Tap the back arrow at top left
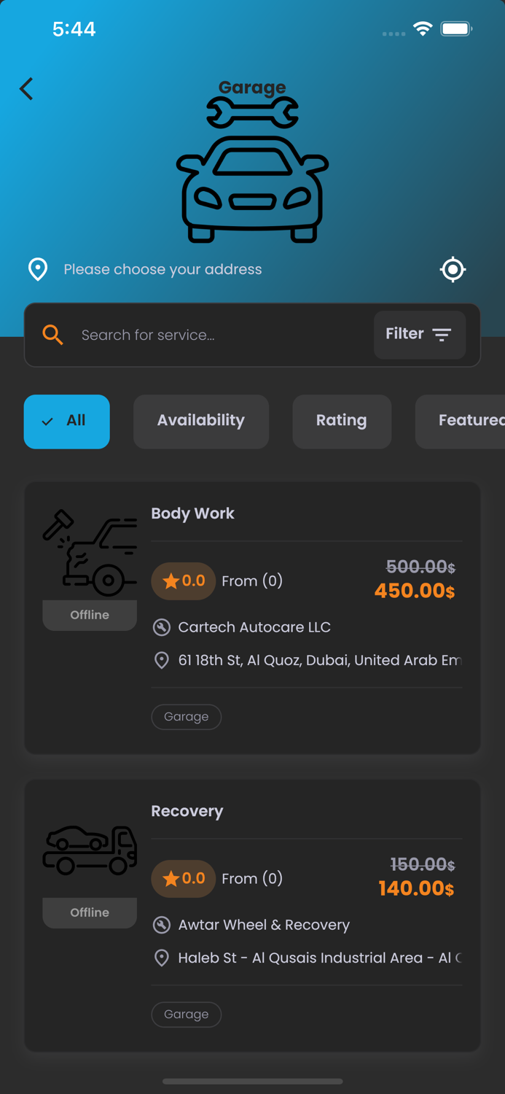Image resolution: width=505 pixels, height=1094 pixels. point(26,88)
